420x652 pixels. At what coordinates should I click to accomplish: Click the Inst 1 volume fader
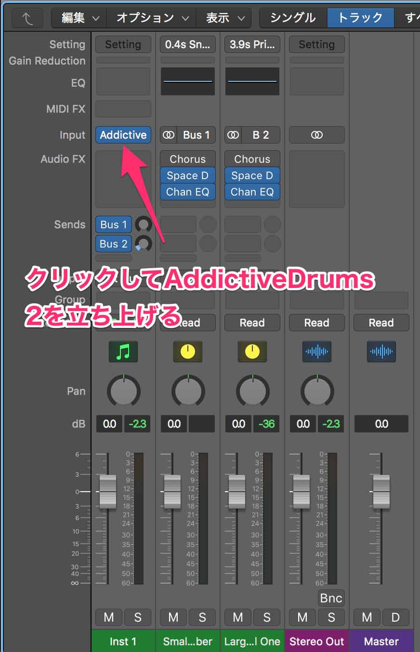point(108,492)
